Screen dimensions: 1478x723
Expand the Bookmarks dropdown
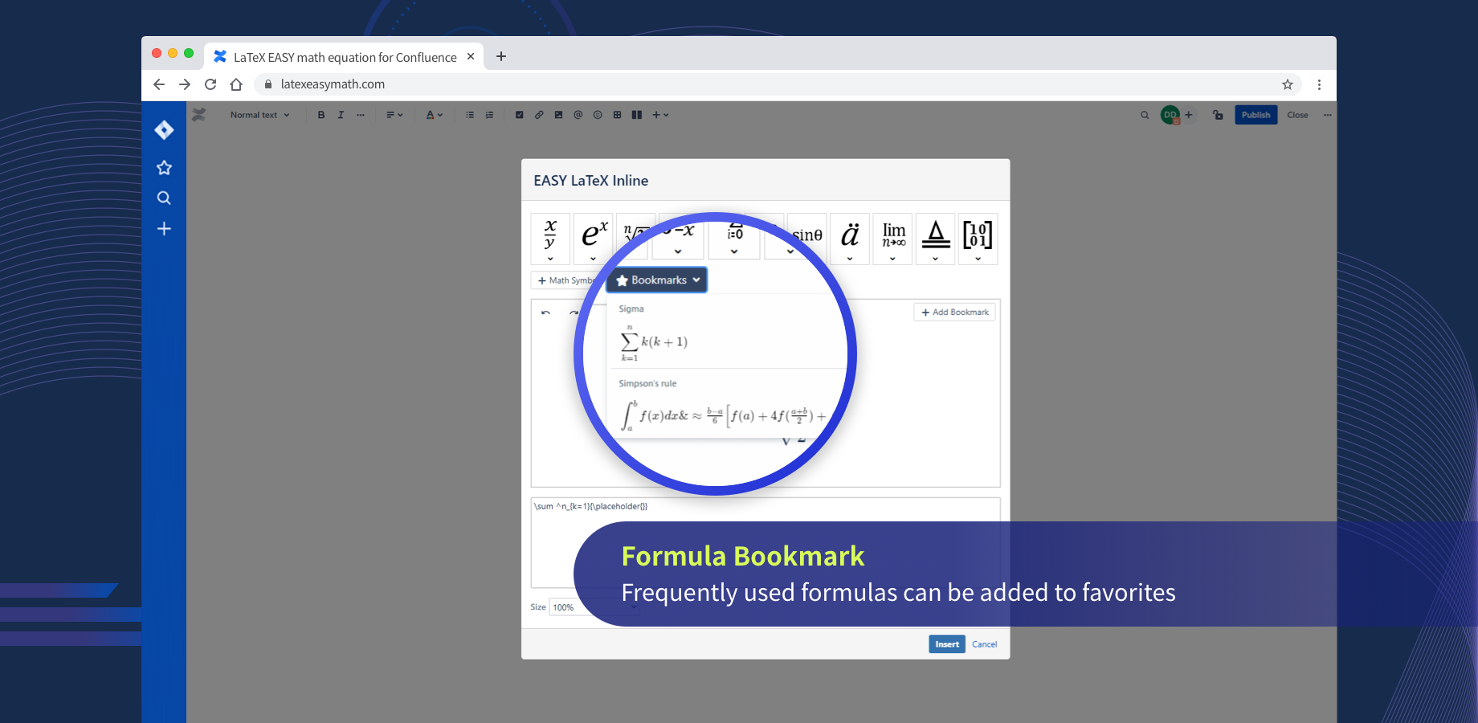(657, 280)
